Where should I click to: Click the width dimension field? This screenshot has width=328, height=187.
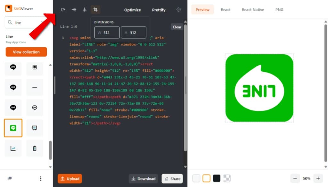click(x=107, y=33)
